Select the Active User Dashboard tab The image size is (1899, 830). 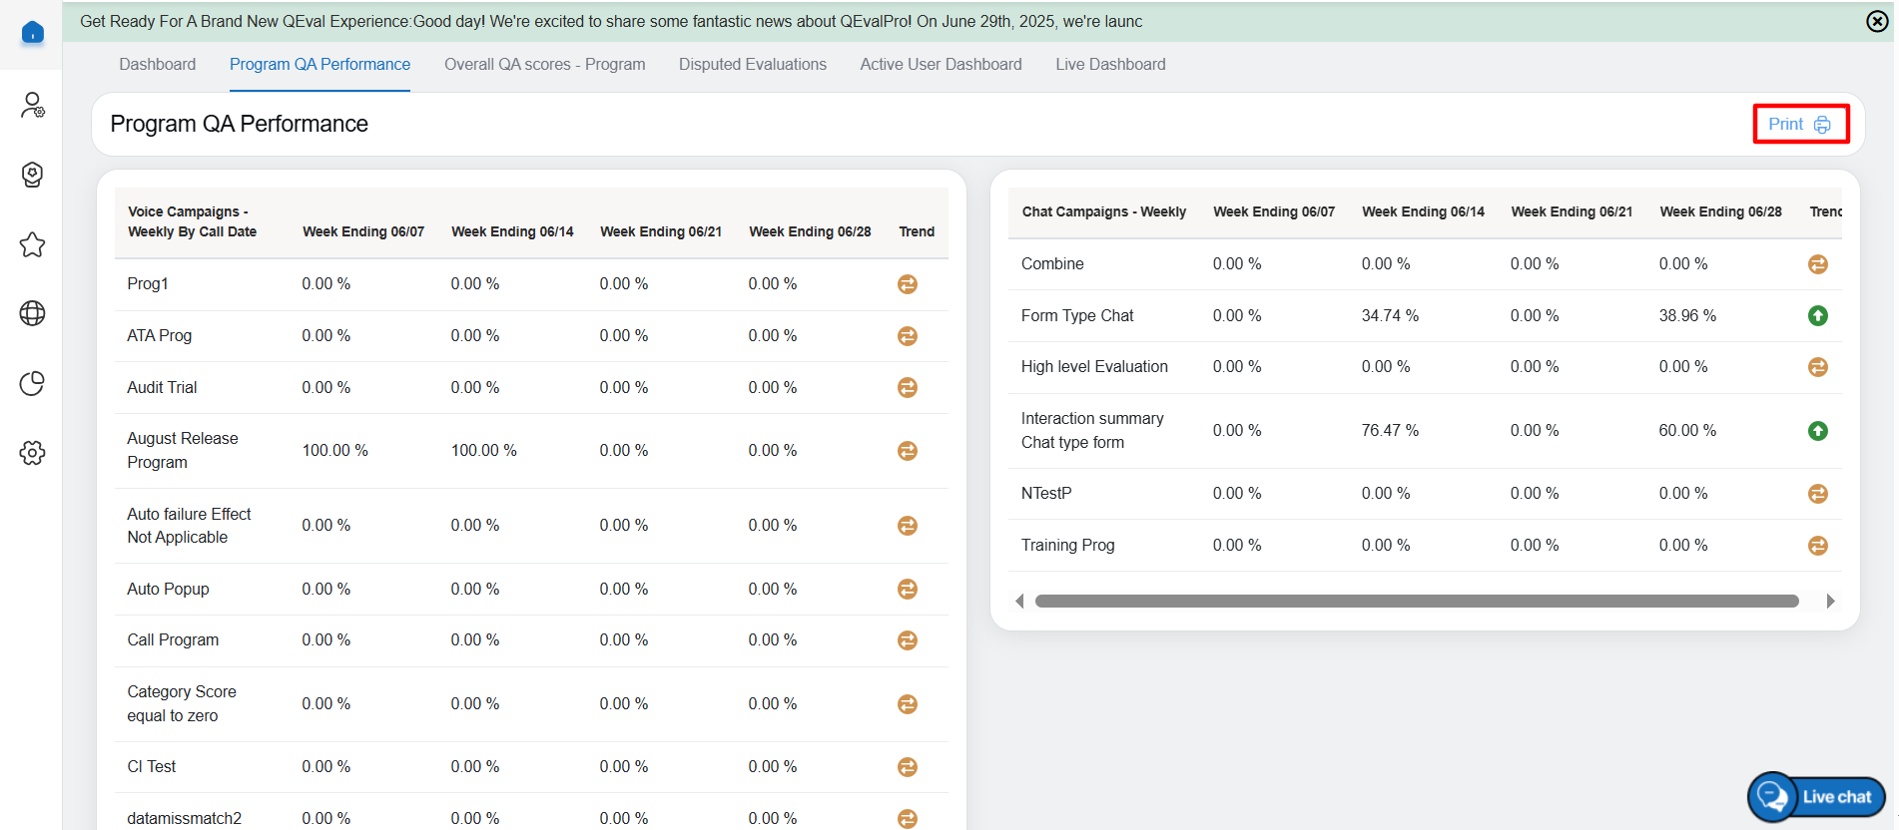[941, 65]
